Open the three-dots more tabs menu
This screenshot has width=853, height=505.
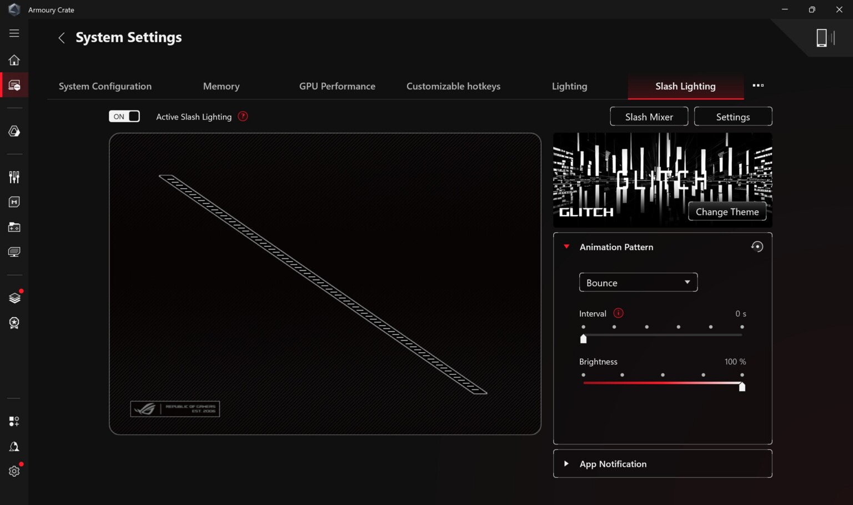[758, 86]
